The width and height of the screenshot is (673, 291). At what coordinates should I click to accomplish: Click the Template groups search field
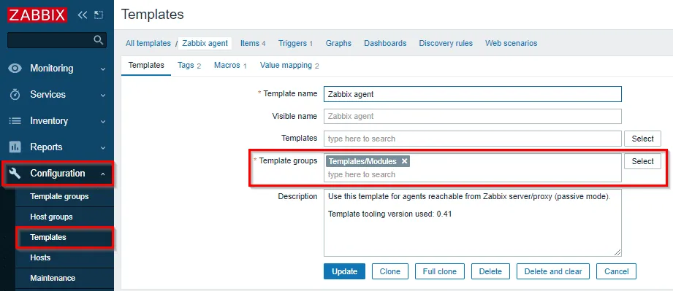pos(473,174)
